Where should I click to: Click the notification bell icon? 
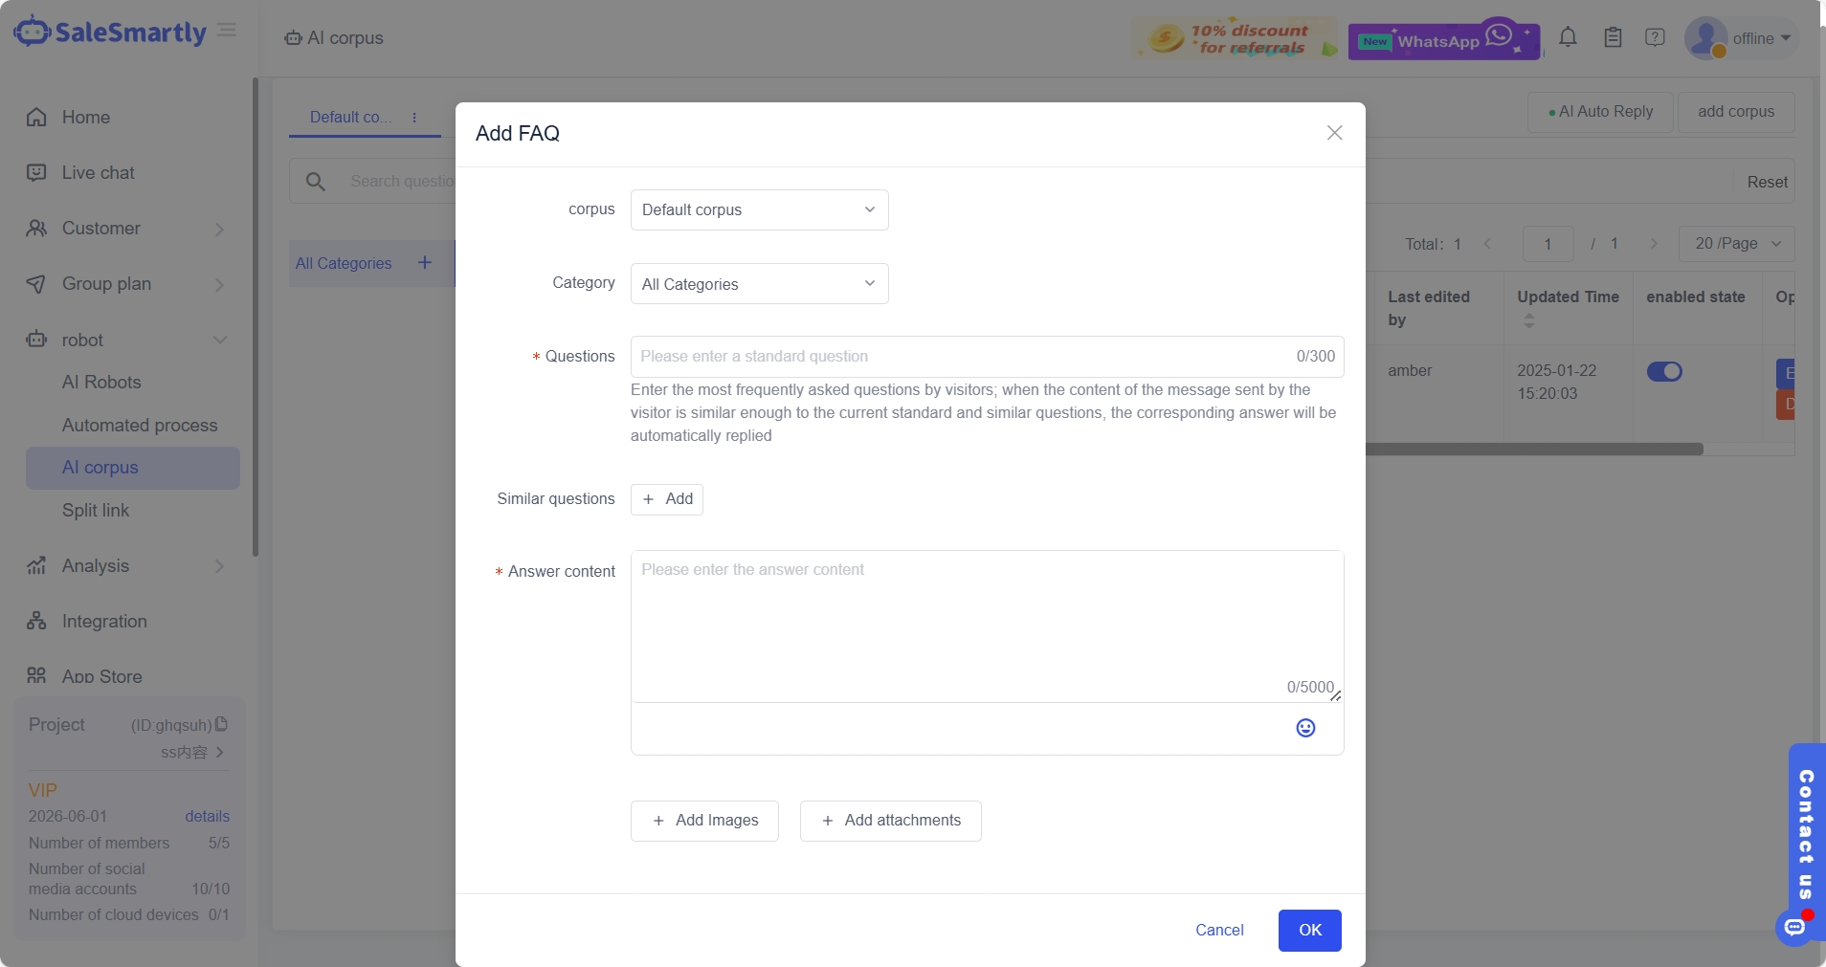pyautogui.click(x=1568, y=37)
